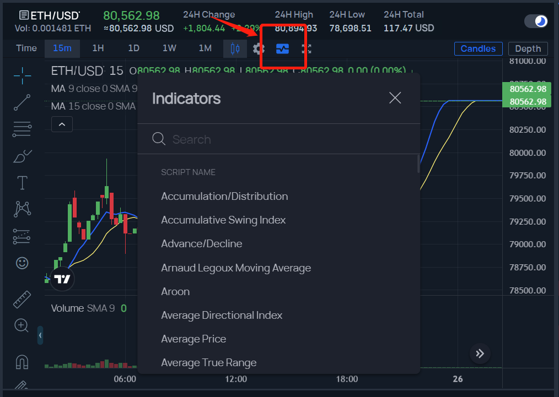This screenshot has height=397, width=559.
Task: Add Accumulative Swing Index indicator
Action: point(223,220)
